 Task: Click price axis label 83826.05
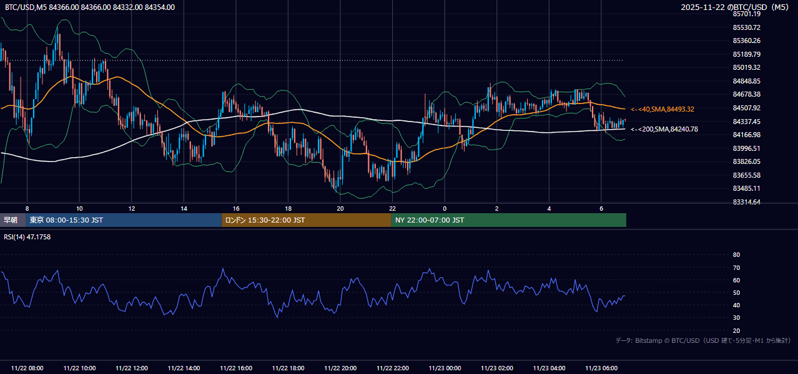(x=746, y=161)
